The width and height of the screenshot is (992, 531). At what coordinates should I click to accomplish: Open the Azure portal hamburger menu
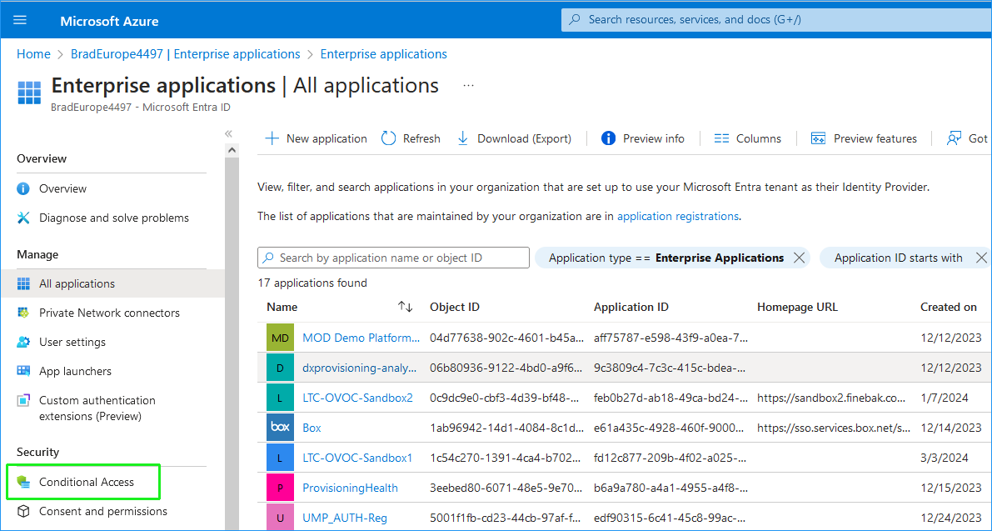pyautogui.click(x=20, y=20)
